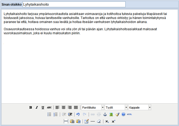
Task: Insert an image with the tree icon
Action: (x=111, y=114)
